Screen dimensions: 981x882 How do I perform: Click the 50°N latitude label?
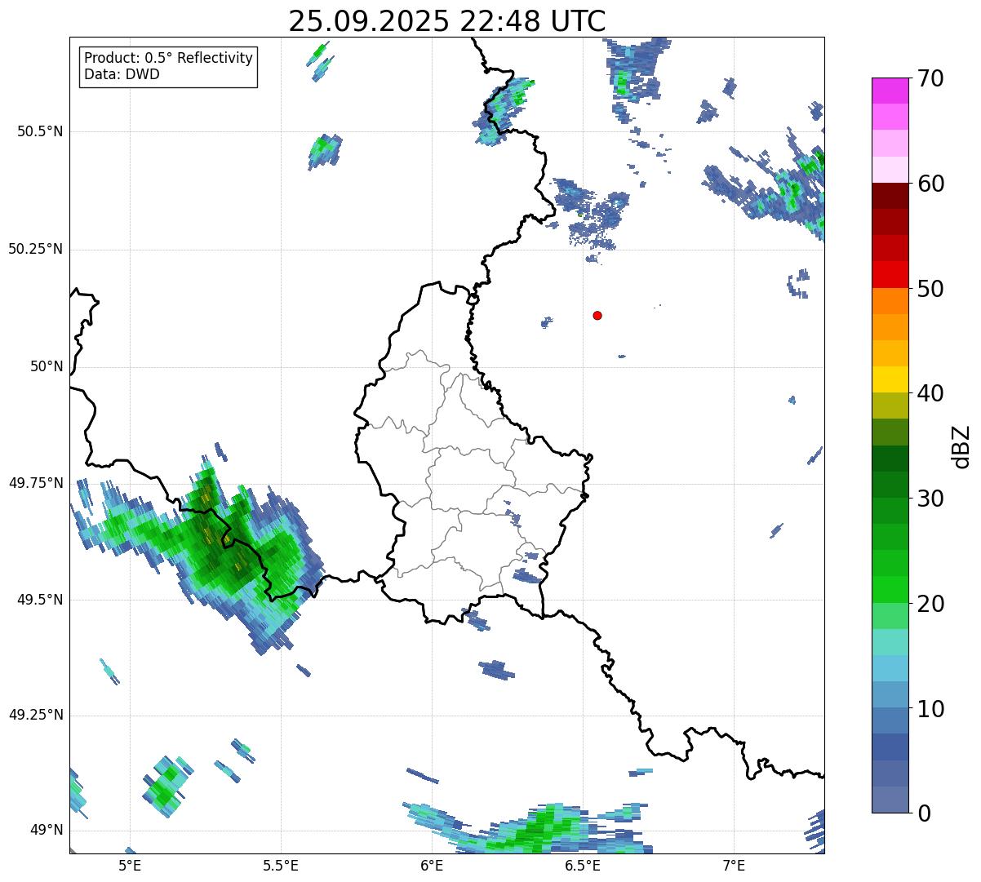tap(47, 366)
